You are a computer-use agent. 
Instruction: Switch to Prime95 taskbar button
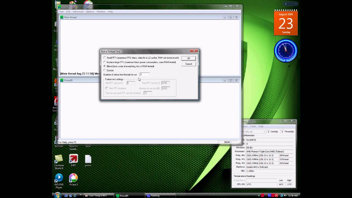tap(130, 196)
